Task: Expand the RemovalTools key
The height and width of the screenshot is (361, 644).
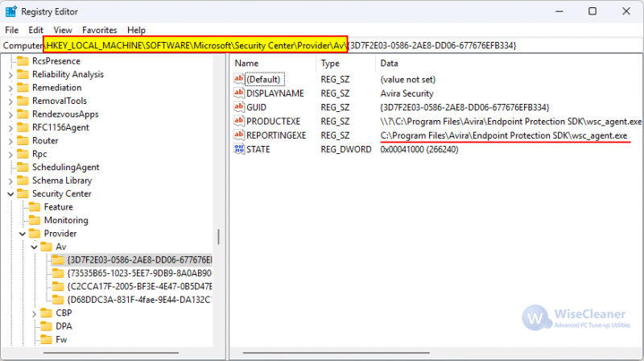Action: point(10,102)
